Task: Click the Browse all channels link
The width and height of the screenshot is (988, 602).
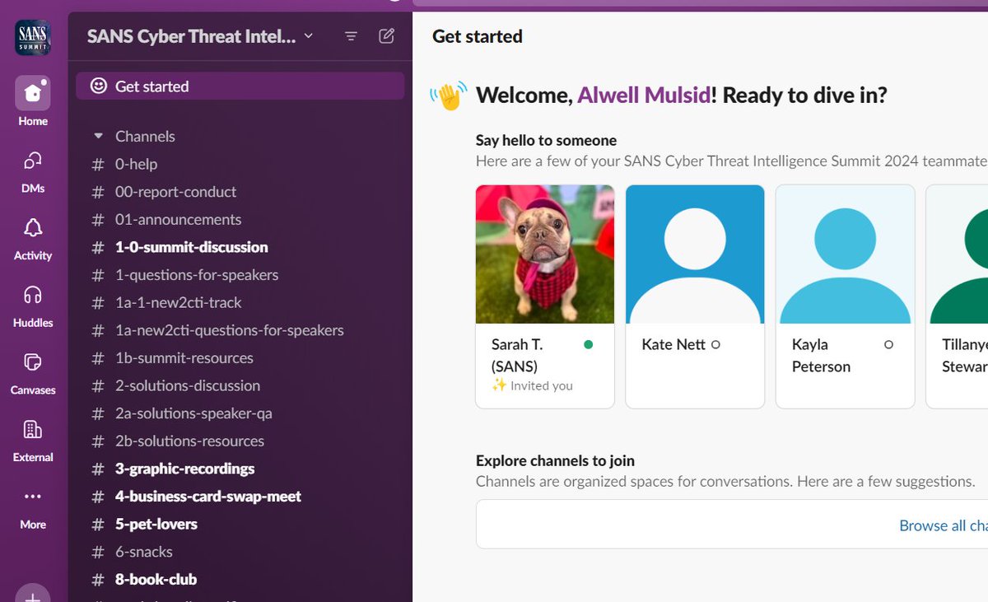Action: (944, 525)
